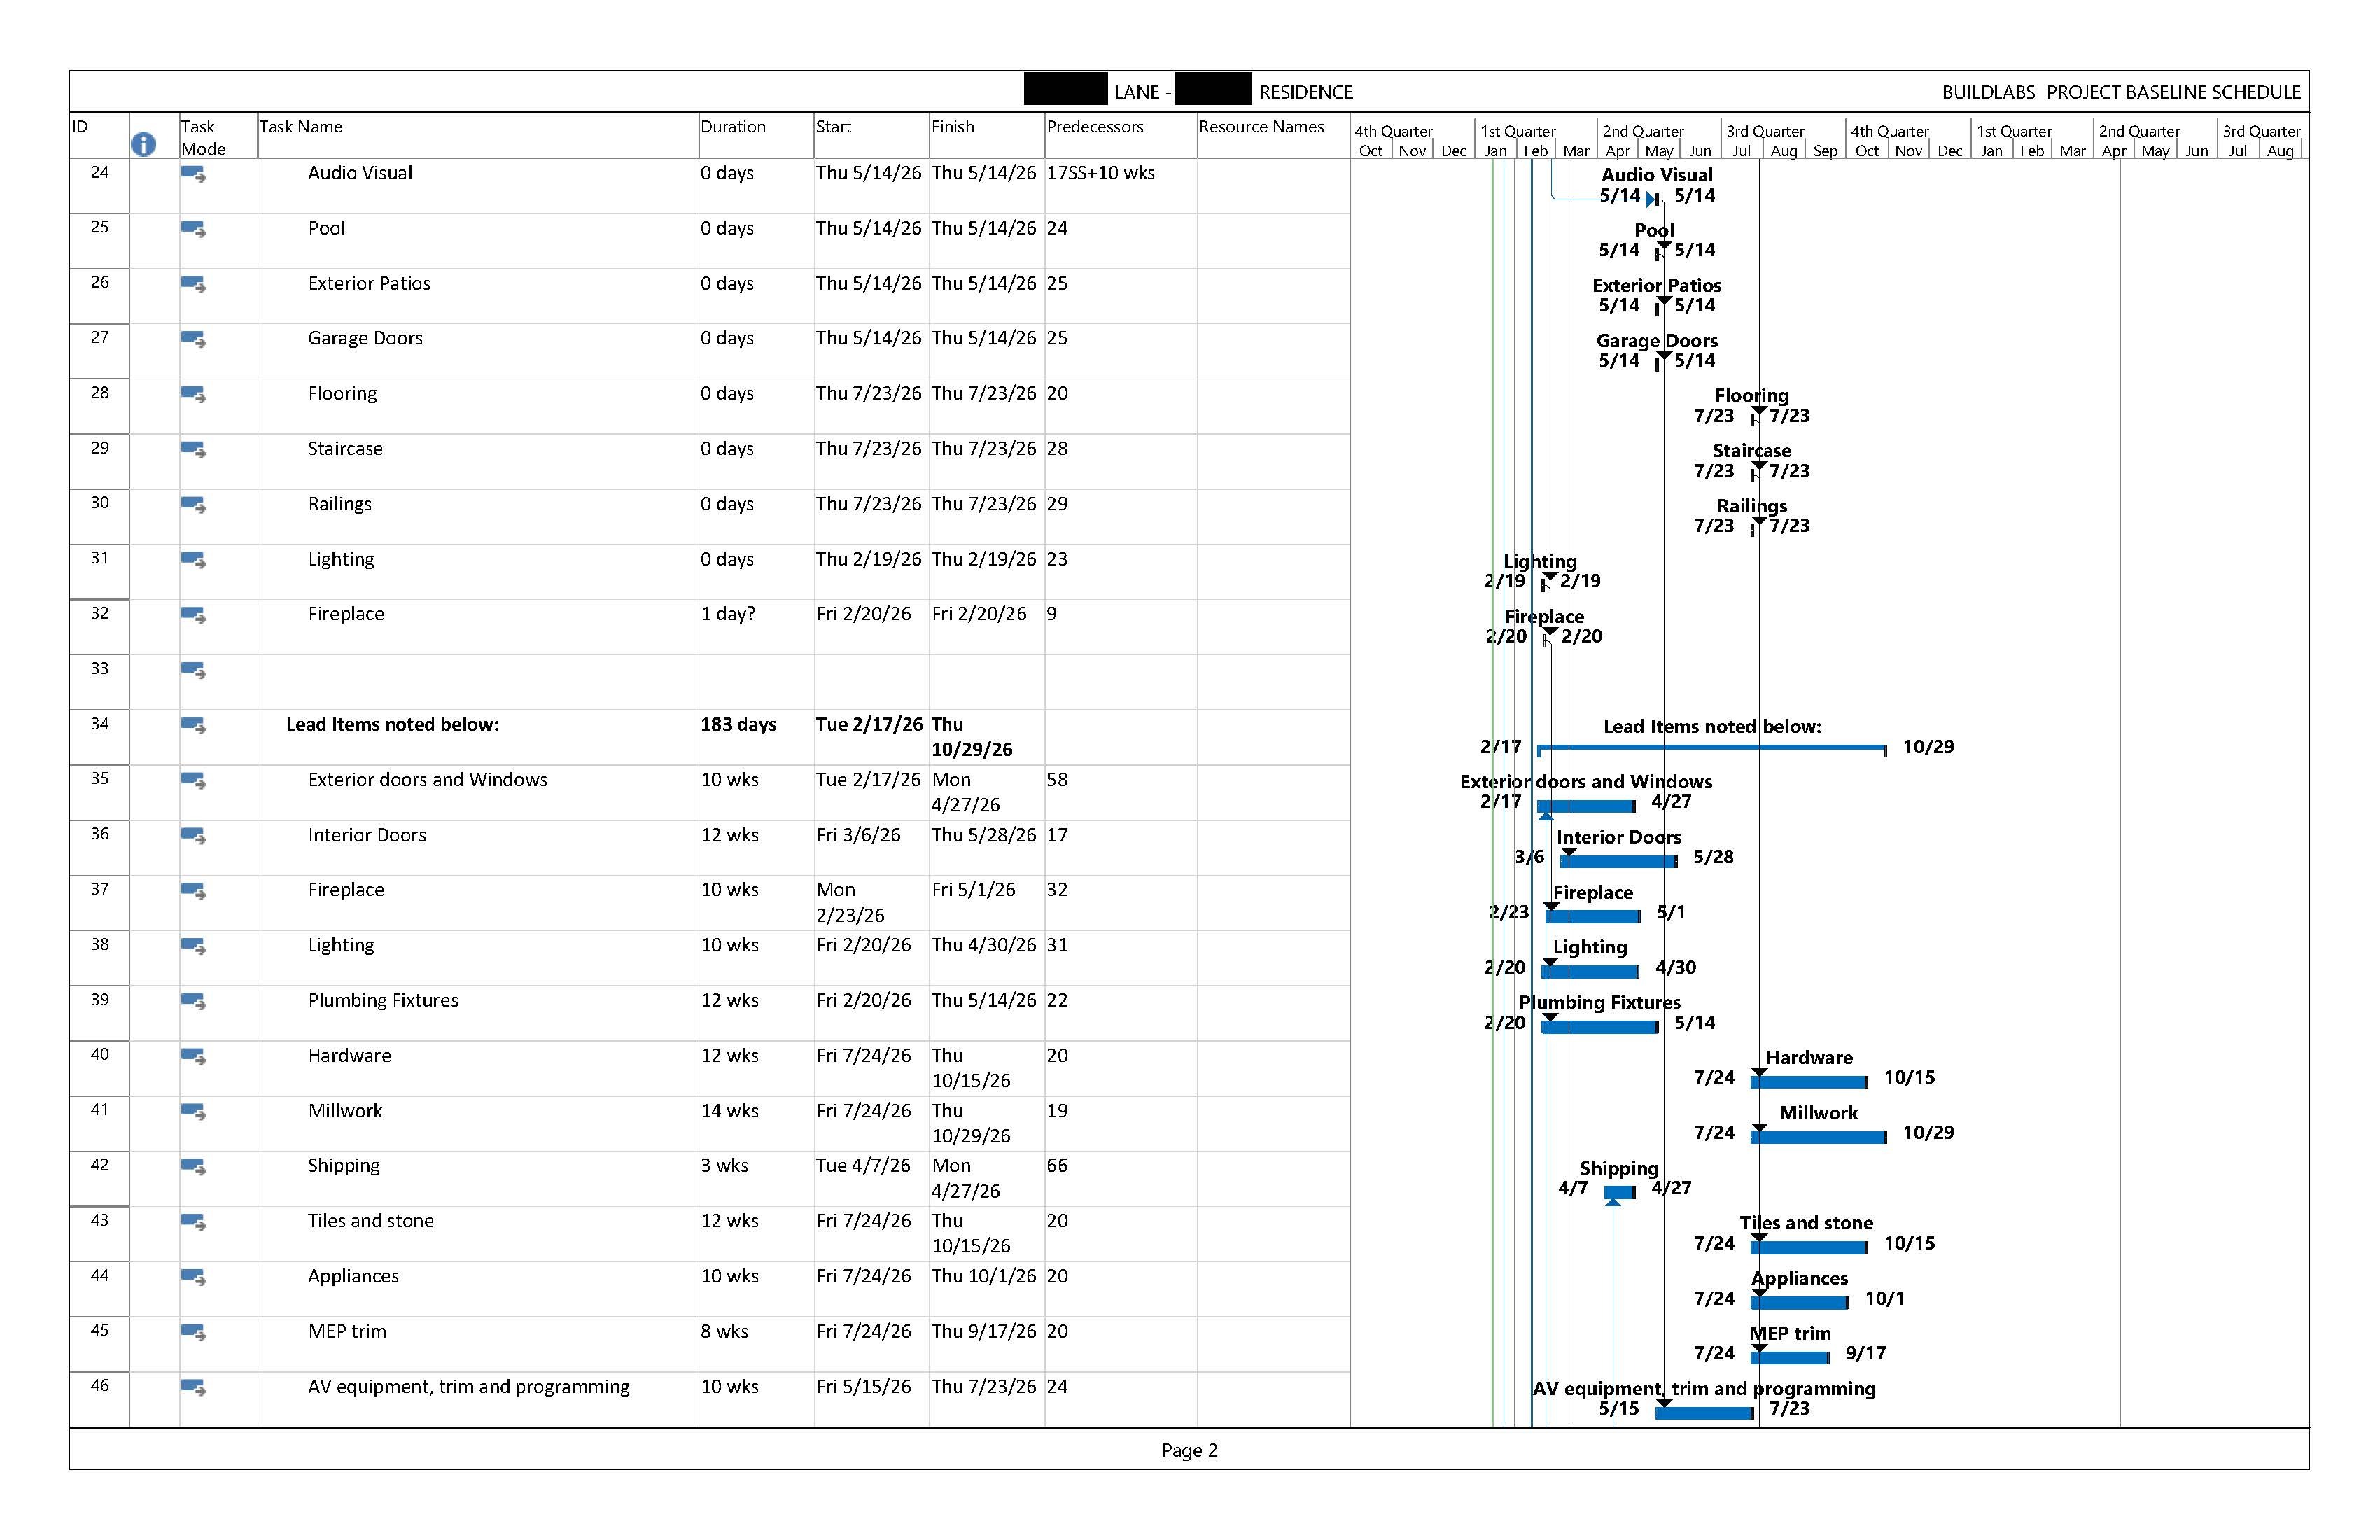The height and width of the screenshot is (1540, 2380).
Task: Click the blue info indicator column icon
Action: coord(143,144)
